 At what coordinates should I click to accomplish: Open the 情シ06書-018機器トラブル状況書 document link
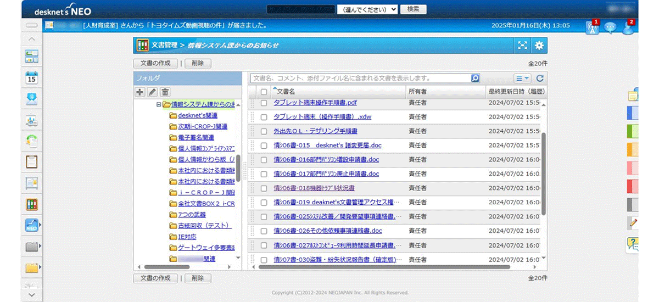[314, 188]
